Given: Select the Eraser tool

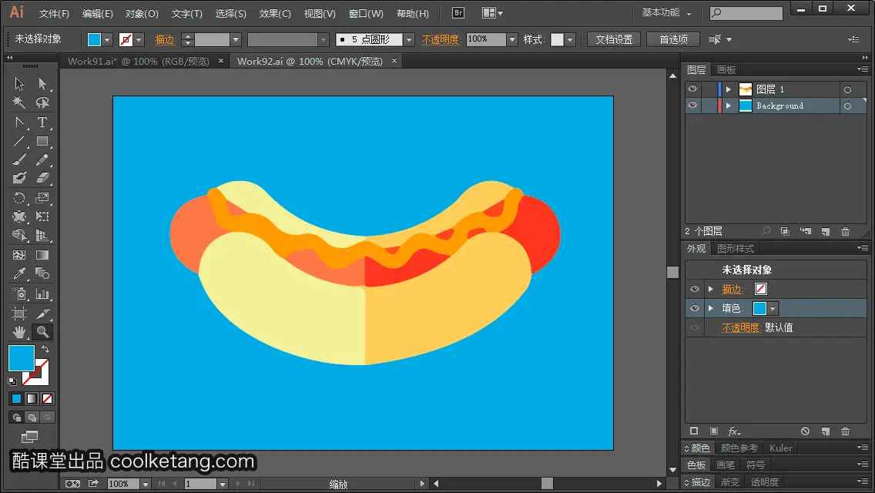Looking at the screenshot, I should [42, 178].
